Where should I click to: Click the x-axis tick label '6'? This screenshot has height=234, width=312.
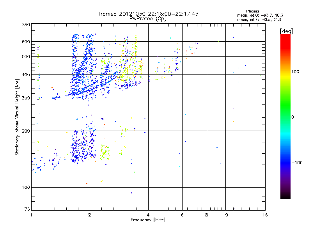point(182,215)
